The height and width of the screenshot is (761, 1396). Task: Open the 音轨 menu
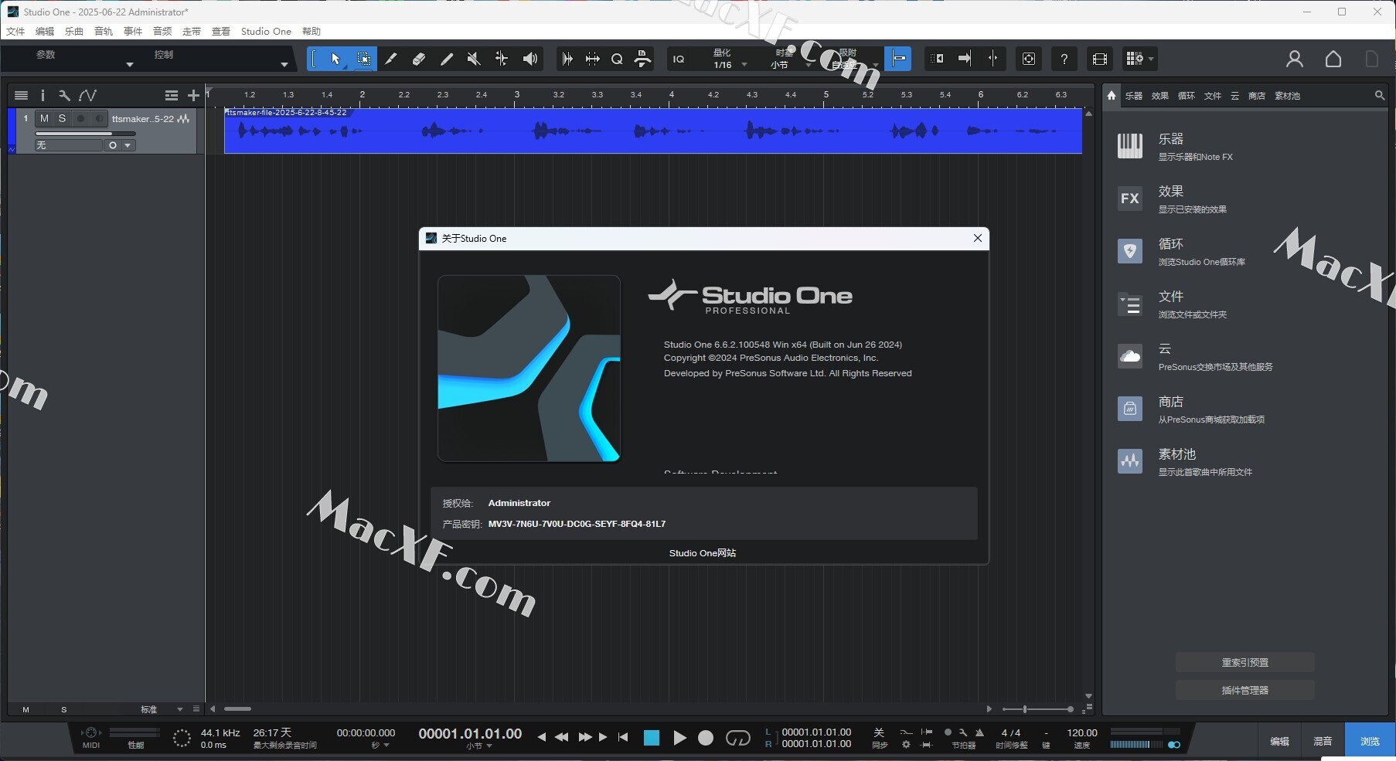[104, 32]
